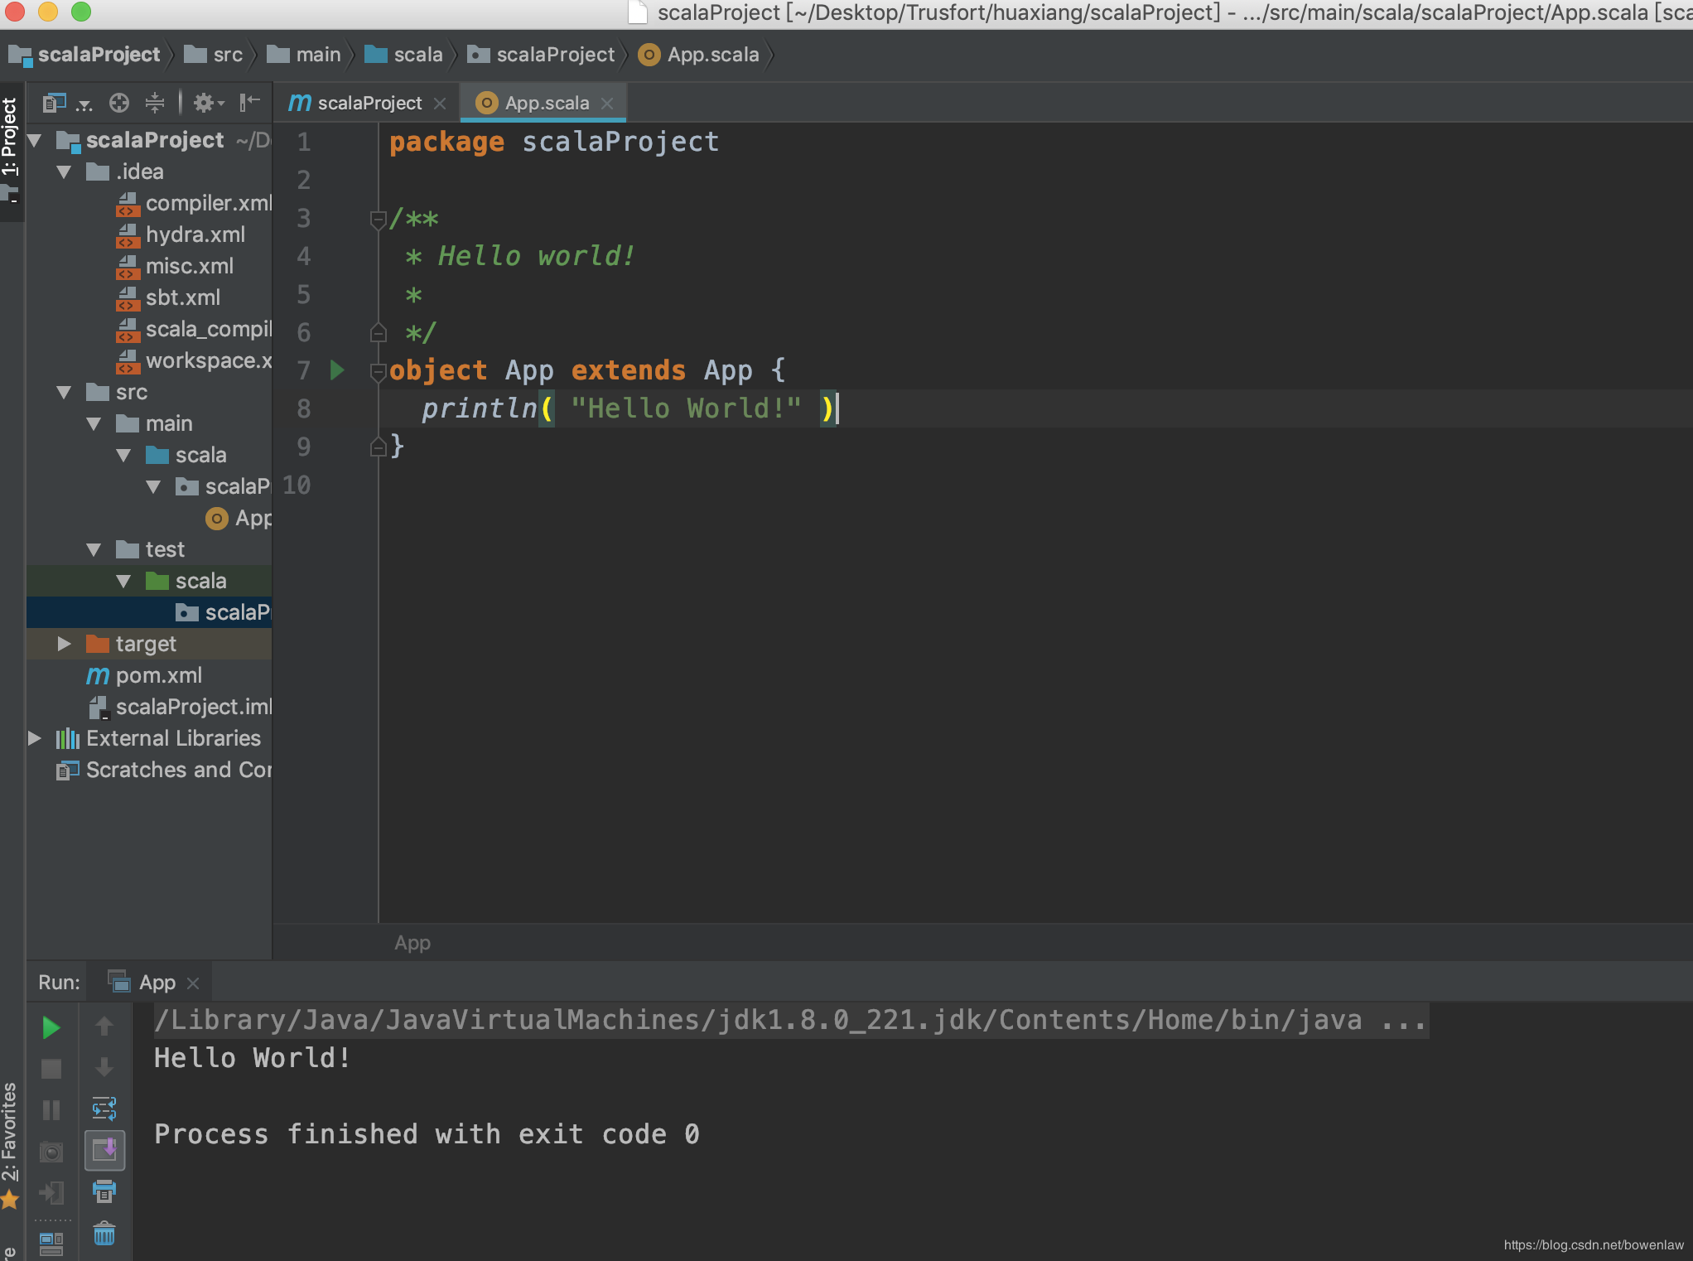Click src breadcrumb in navigation bar
1693x1261 pixels.
click(x=214, y=55)
